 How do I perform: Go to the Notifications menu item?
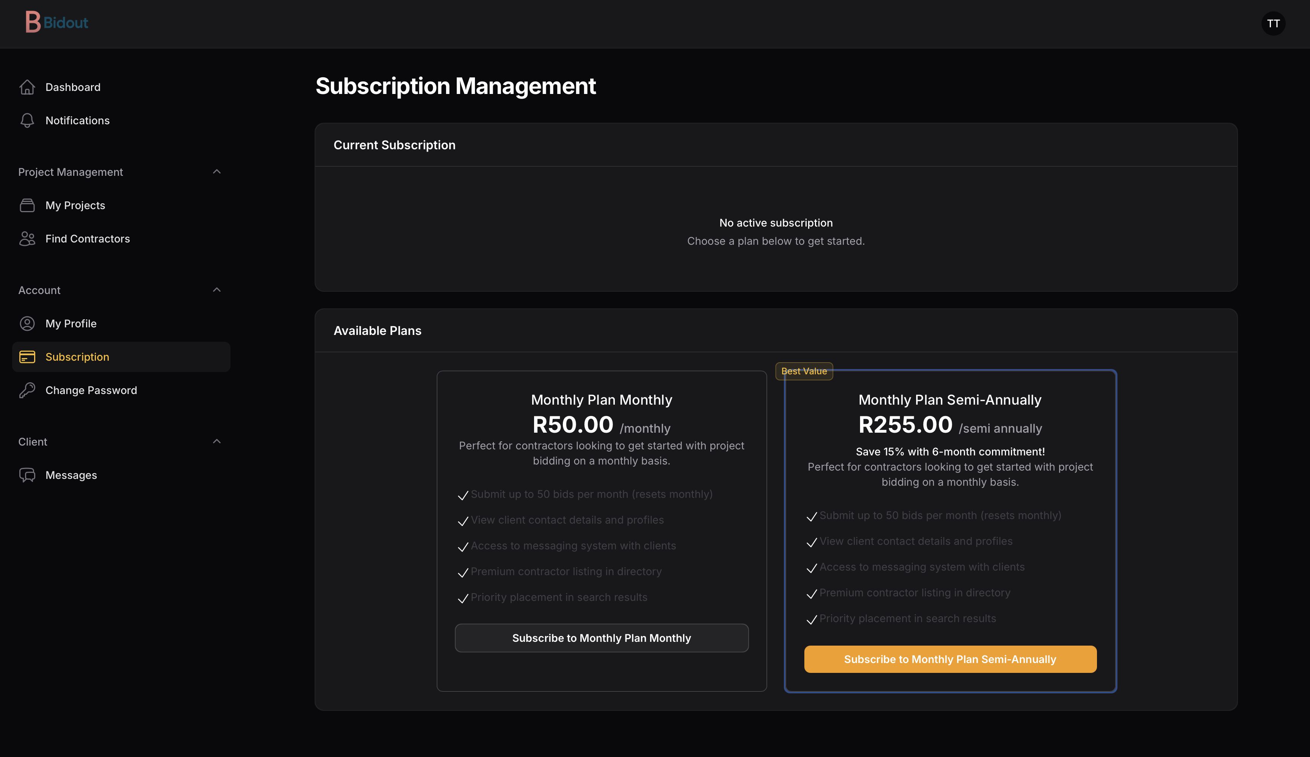(77, 120)
